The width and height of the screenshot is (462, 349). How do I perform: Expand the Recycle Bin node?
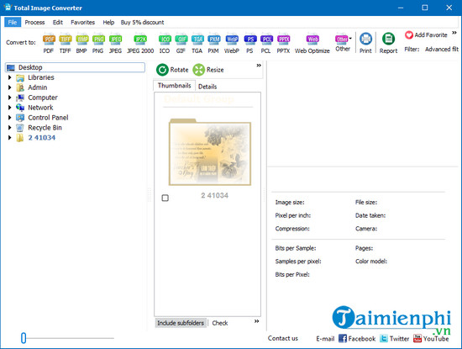coord(10,128)
